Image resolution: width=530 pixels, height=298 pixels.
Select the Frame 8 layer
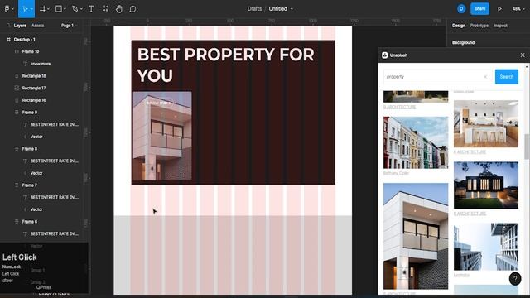click(30, 149)
